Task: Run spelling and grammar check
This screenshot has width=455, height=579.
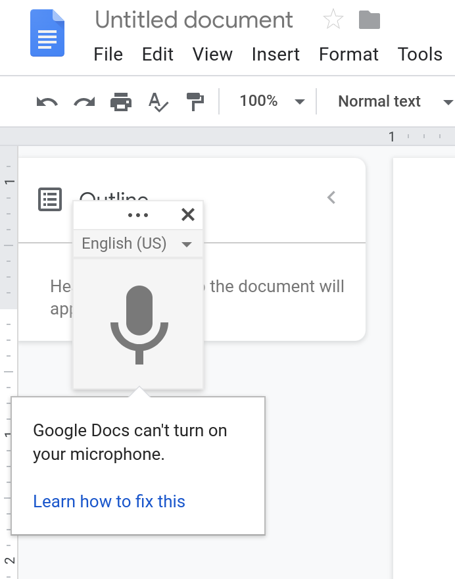Action: click(x=158, y=102)
